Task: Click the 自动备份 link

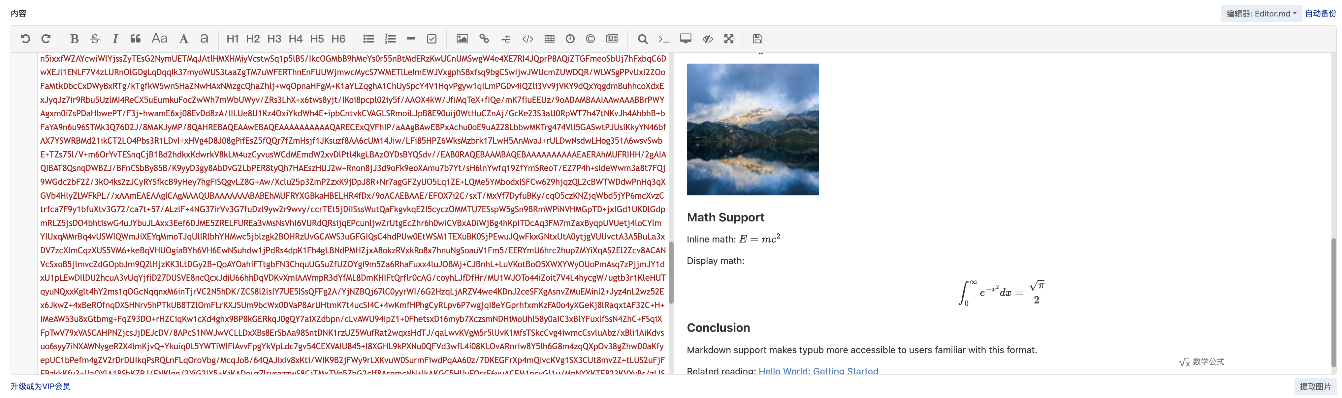Action: [1320, 14]
